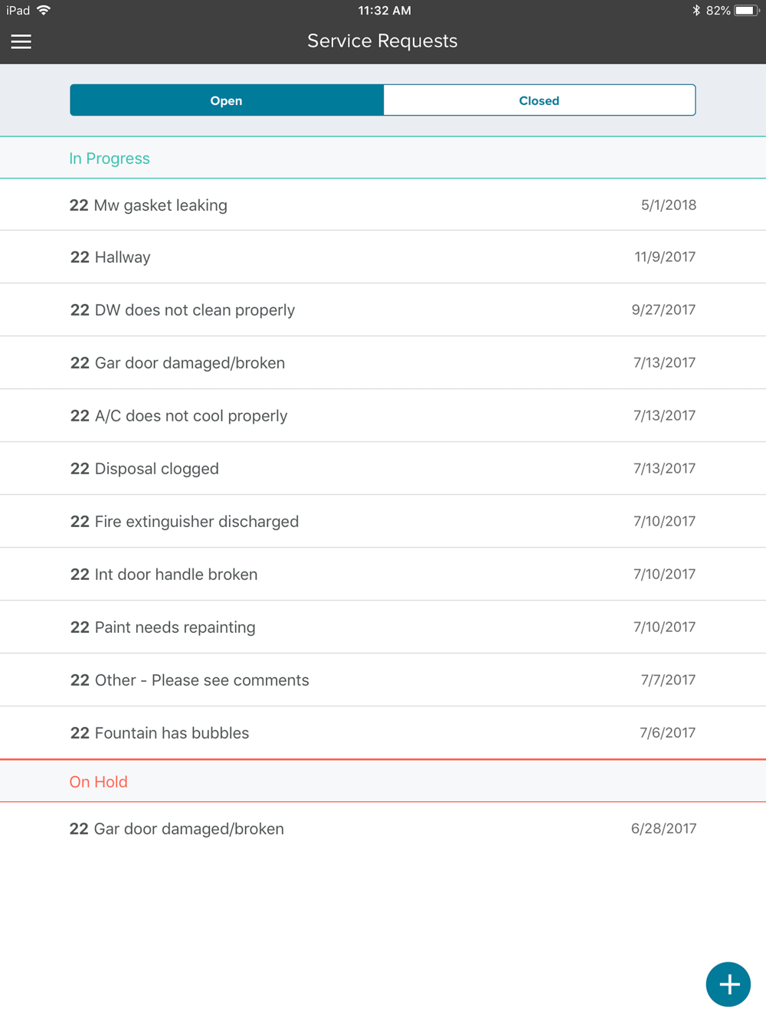Open Other - Please see comments request

(383, 680)
